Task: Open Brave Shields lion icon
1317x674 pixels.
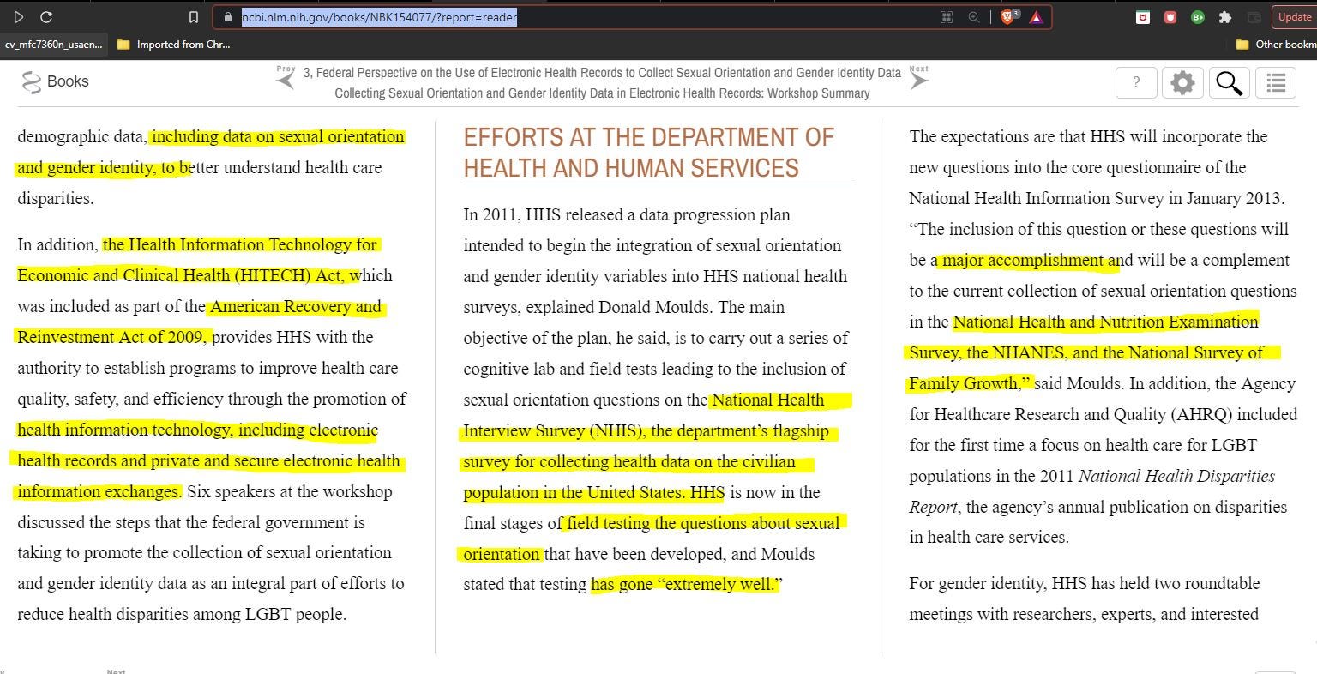Action: click(1008, 17)
